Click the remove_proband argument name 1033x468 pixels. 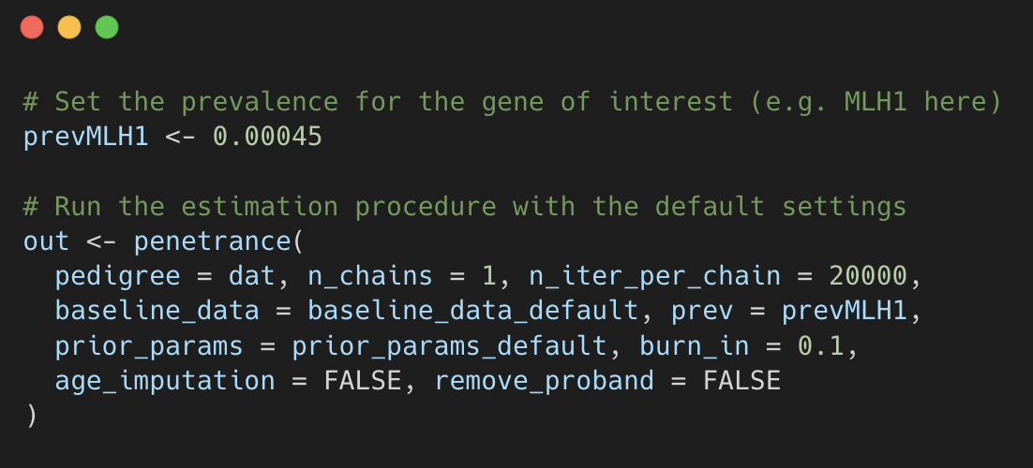coord(544,380)
